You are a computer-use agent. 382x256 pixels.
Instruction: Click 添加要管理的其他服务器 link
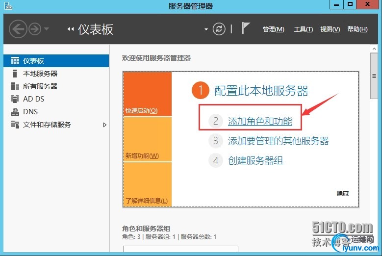click(x=279, y=141)
